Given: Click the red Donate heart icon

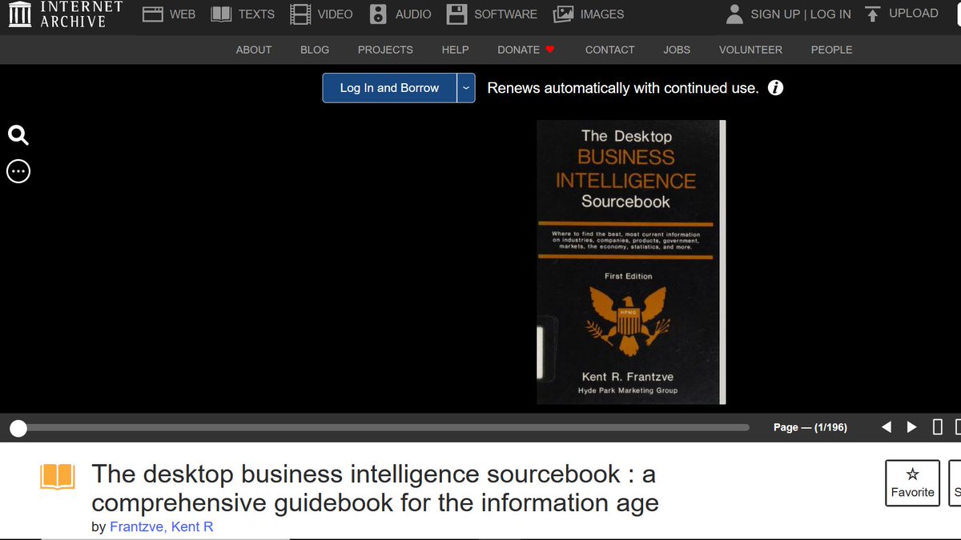Looking at the screenshot, I should [x=550, y=50].
